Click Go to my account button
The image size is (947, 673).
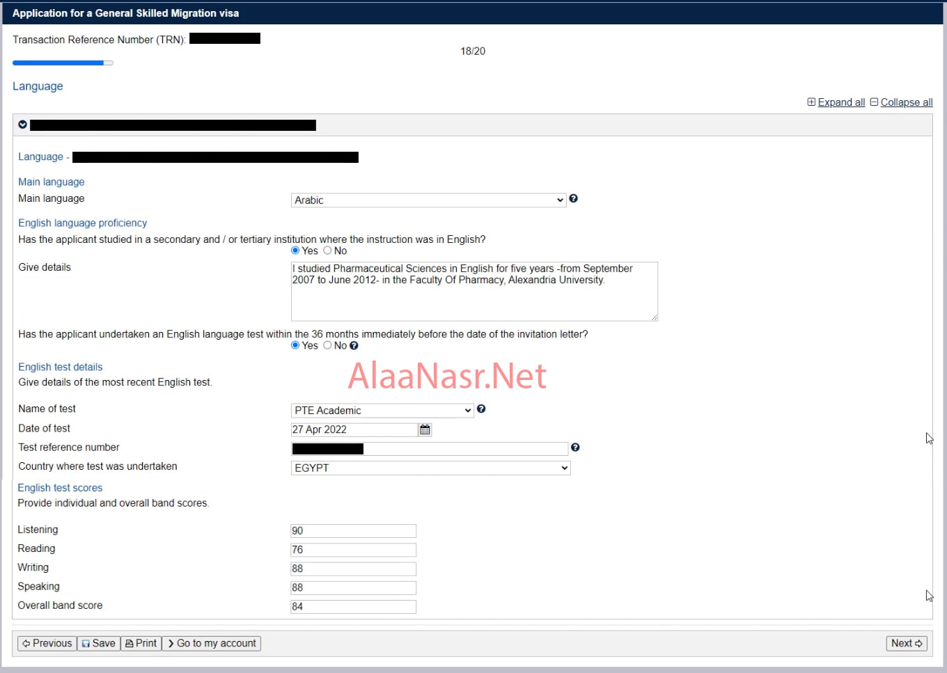click(x=212, y=643)
